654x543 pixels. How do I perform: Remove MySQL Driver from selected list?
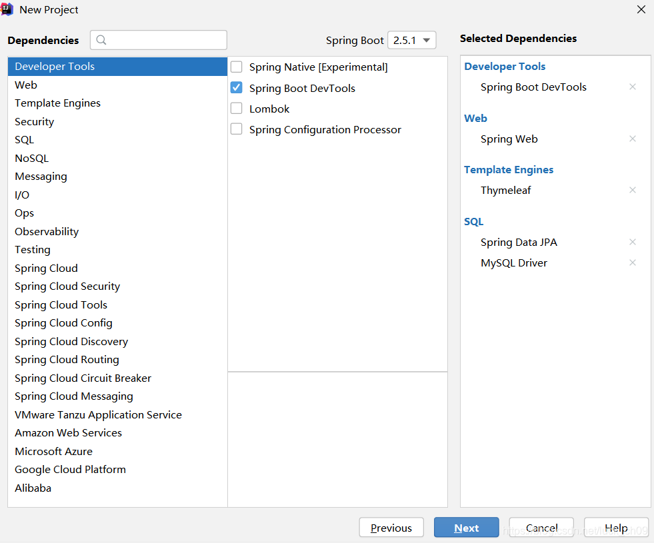[633, 263]
